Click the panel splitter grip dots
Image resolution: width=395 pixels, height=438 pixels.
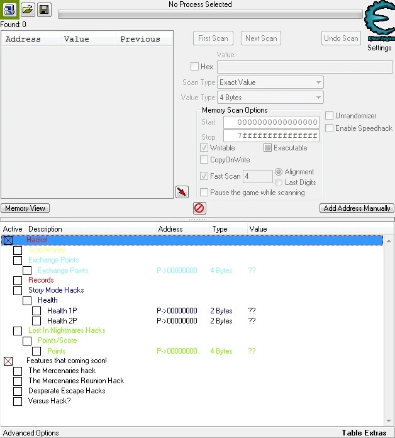pyautogui.click(x=197, y=220)
